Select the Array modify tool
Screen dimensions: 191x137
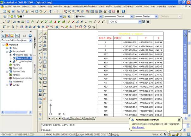(x=45, y=50)
